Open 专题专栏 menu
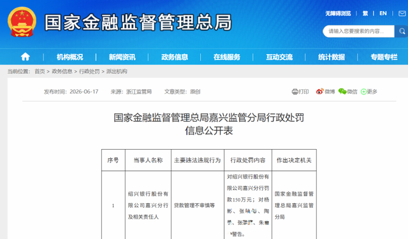 (384, 57)
